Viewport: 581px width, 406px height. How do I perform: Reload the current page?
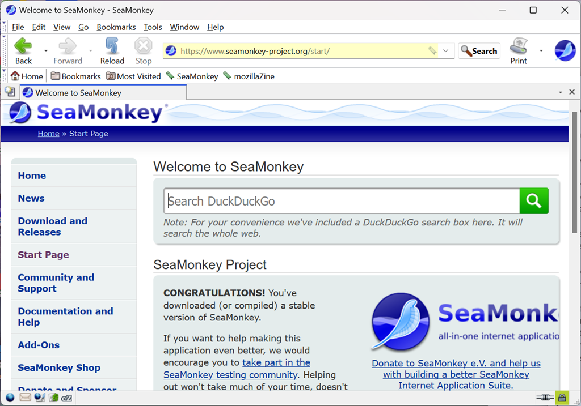pyautogui.click(x=112, y=50)
